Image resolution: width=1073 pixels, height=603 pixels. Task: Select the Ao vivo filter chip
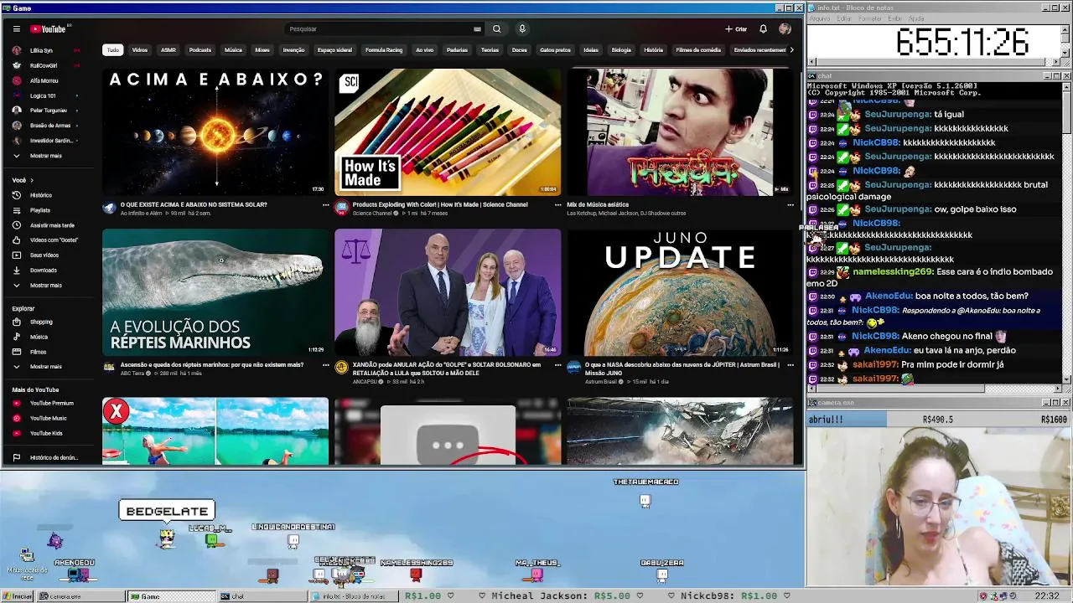click(425, 50)
